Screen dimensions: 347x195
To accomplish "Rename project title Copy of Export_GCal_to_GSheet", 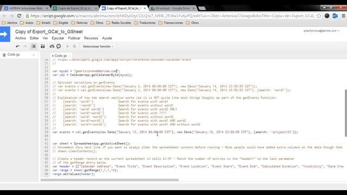I will pyautogui.click(x=49, y=31).
